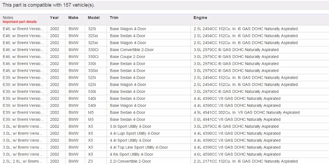Click the 2.5L engine cell in 325i row
This screenshot has width=329, height=164.
click(246, 29)
